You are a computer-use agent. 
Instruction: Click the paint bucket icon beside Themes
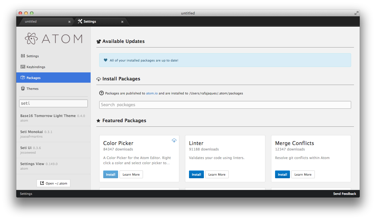pyautogui.click(x=23, y=88)
